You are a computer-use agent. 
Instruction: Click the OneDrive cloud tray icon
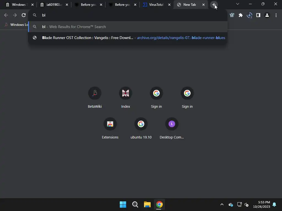231,204
